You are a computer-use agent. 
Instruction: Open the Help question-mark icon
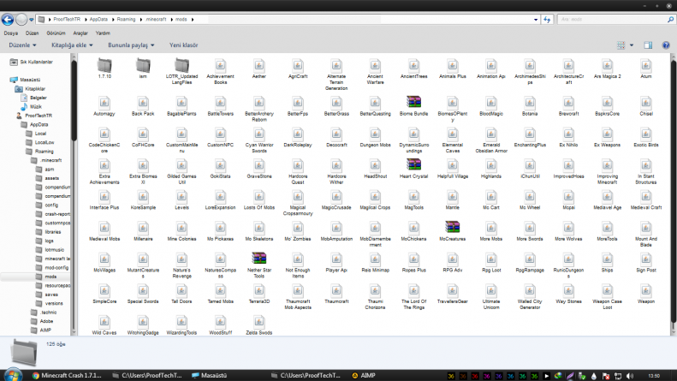(x=666, y=45)
